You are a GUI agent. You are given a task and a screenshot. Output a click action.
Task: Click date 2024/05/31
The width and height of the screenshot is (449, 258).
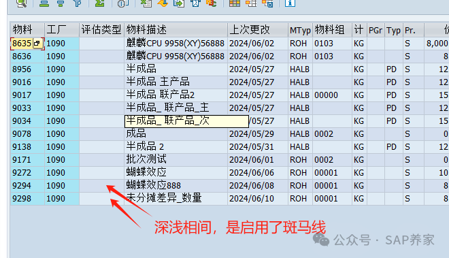point(252,147)
